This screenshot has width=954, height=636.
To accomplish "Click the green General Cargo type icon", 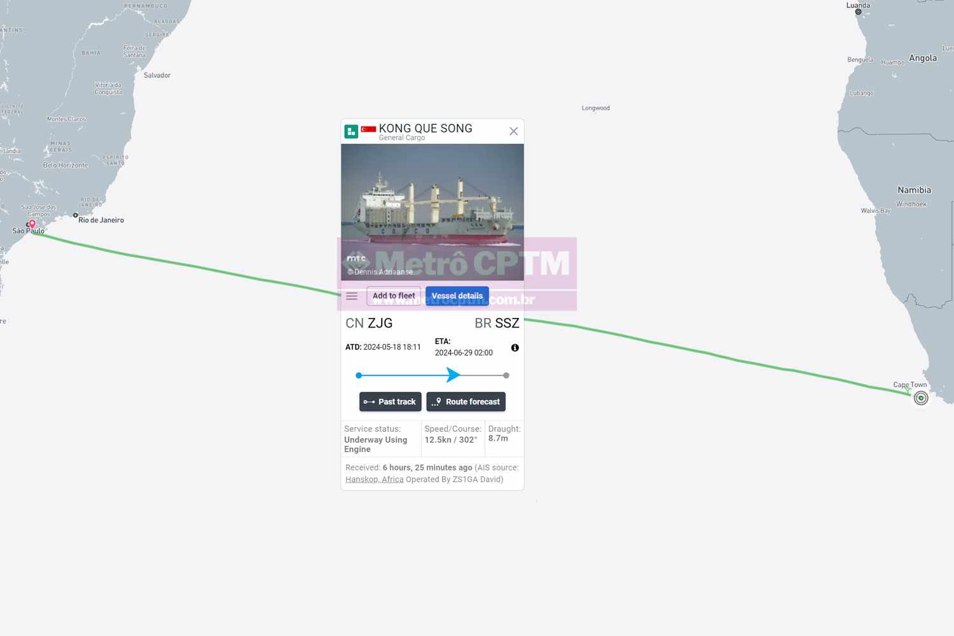I will tap(351, 131).
